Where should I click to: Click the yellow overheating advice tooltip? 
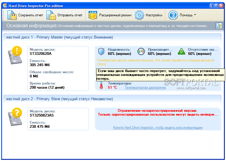pyautogui.click(x=161, y=75)
